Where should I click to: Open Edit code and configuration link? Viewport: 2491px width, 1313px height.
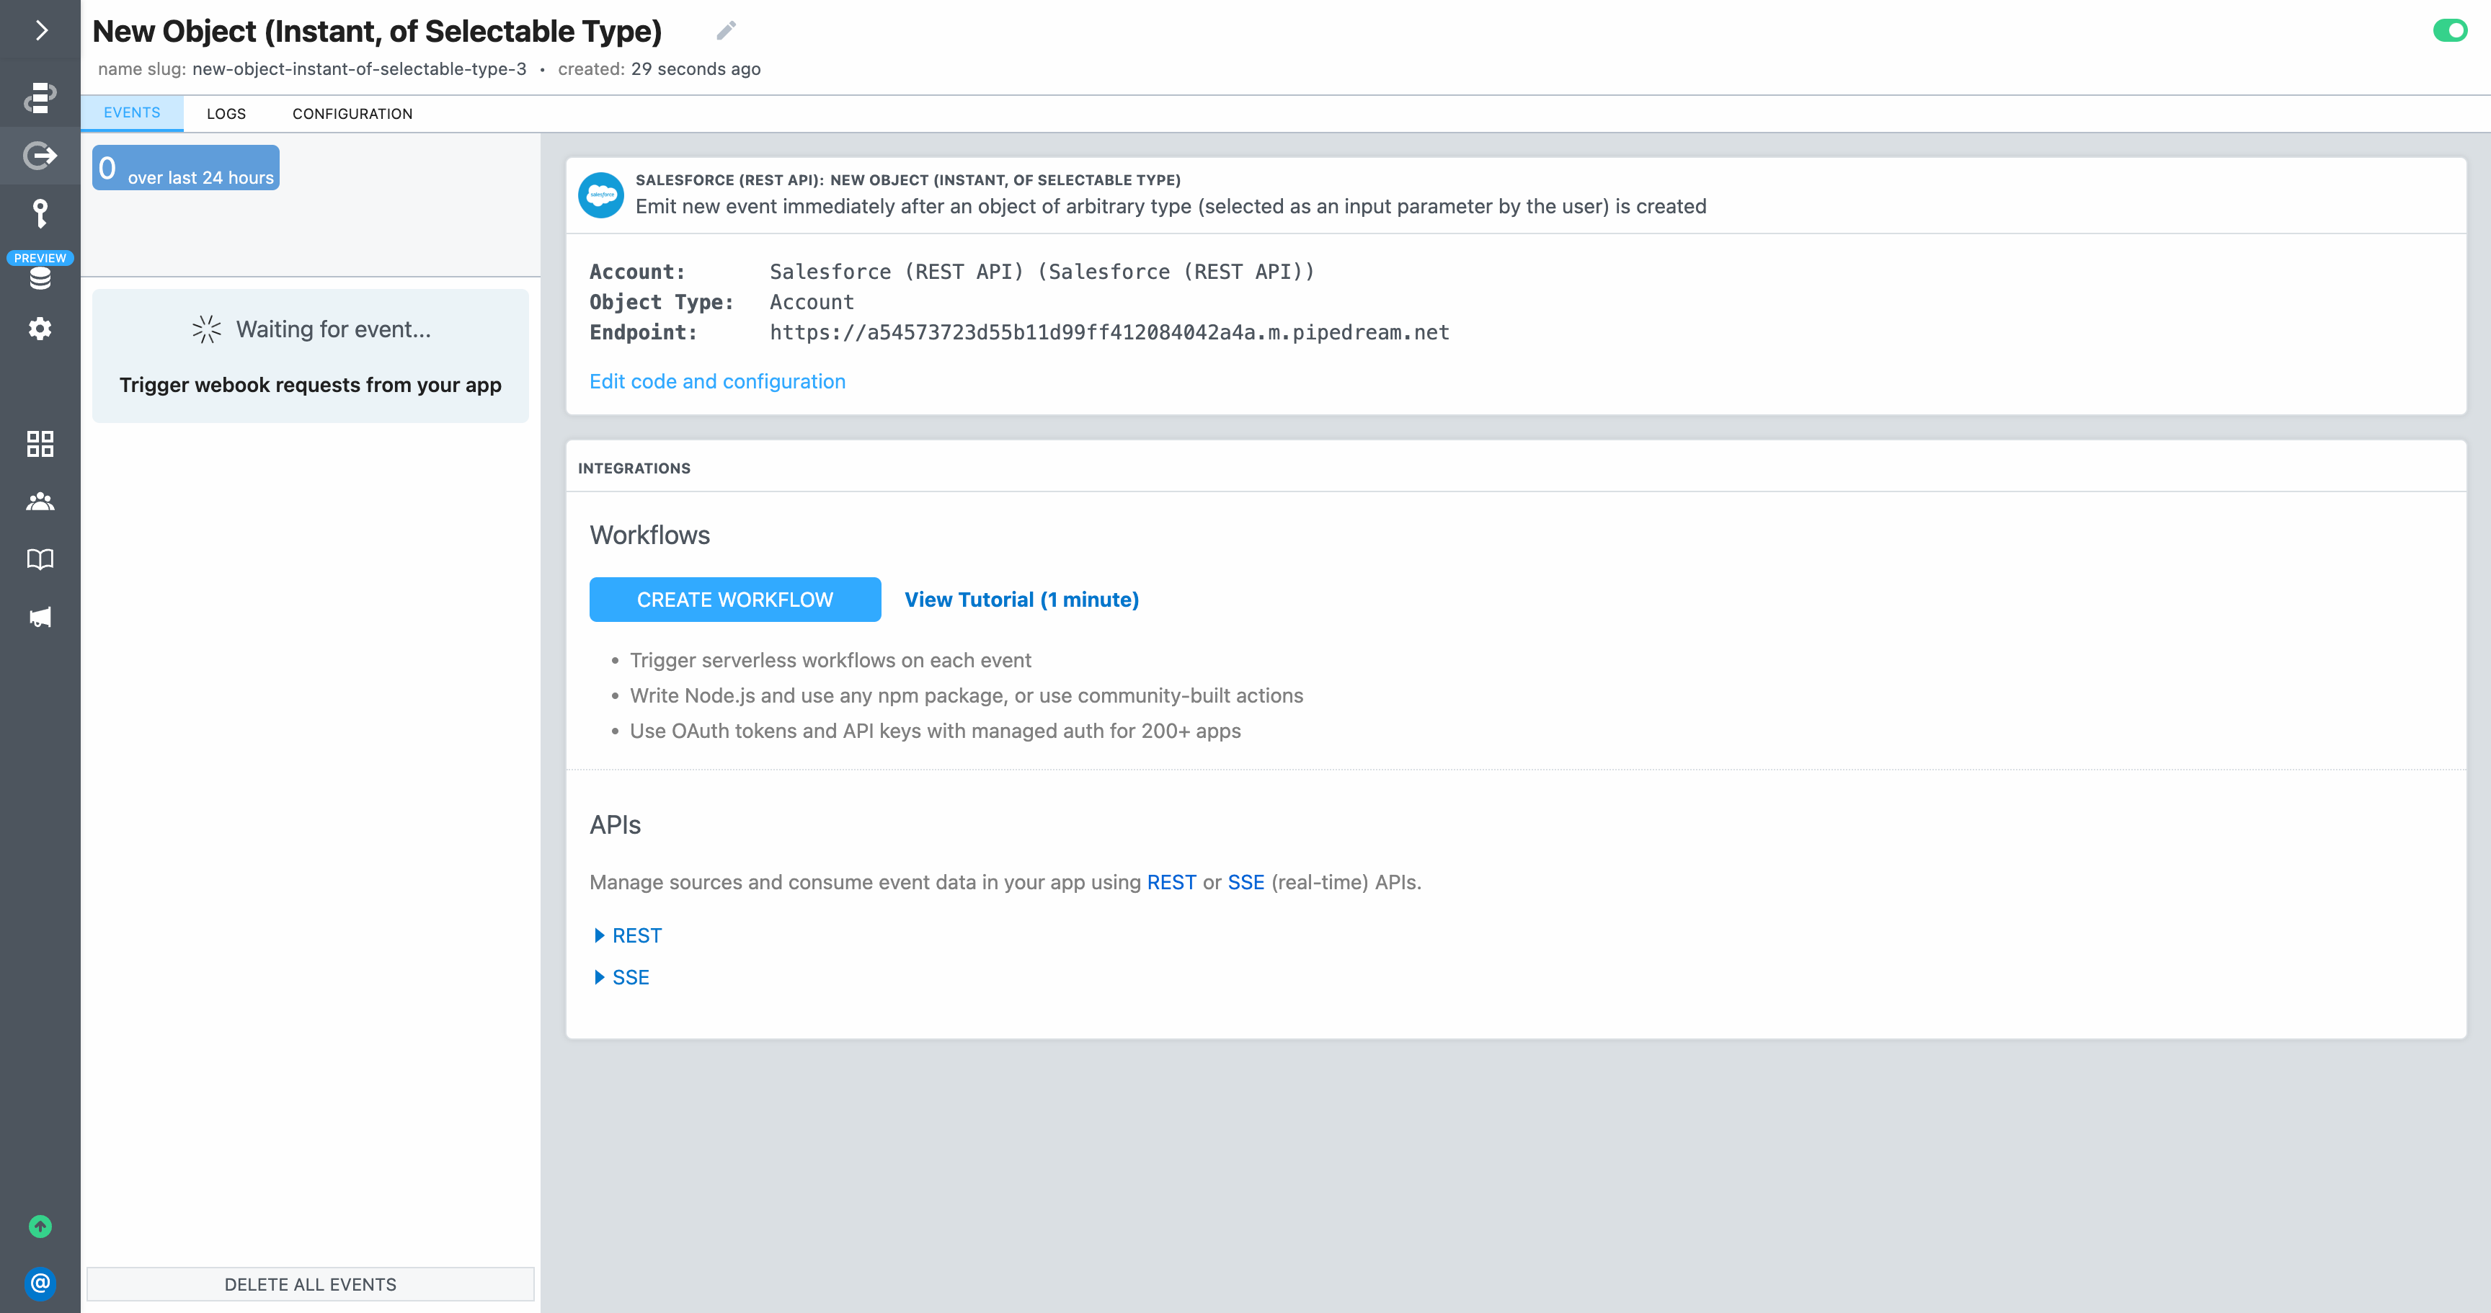coord(716,381)
